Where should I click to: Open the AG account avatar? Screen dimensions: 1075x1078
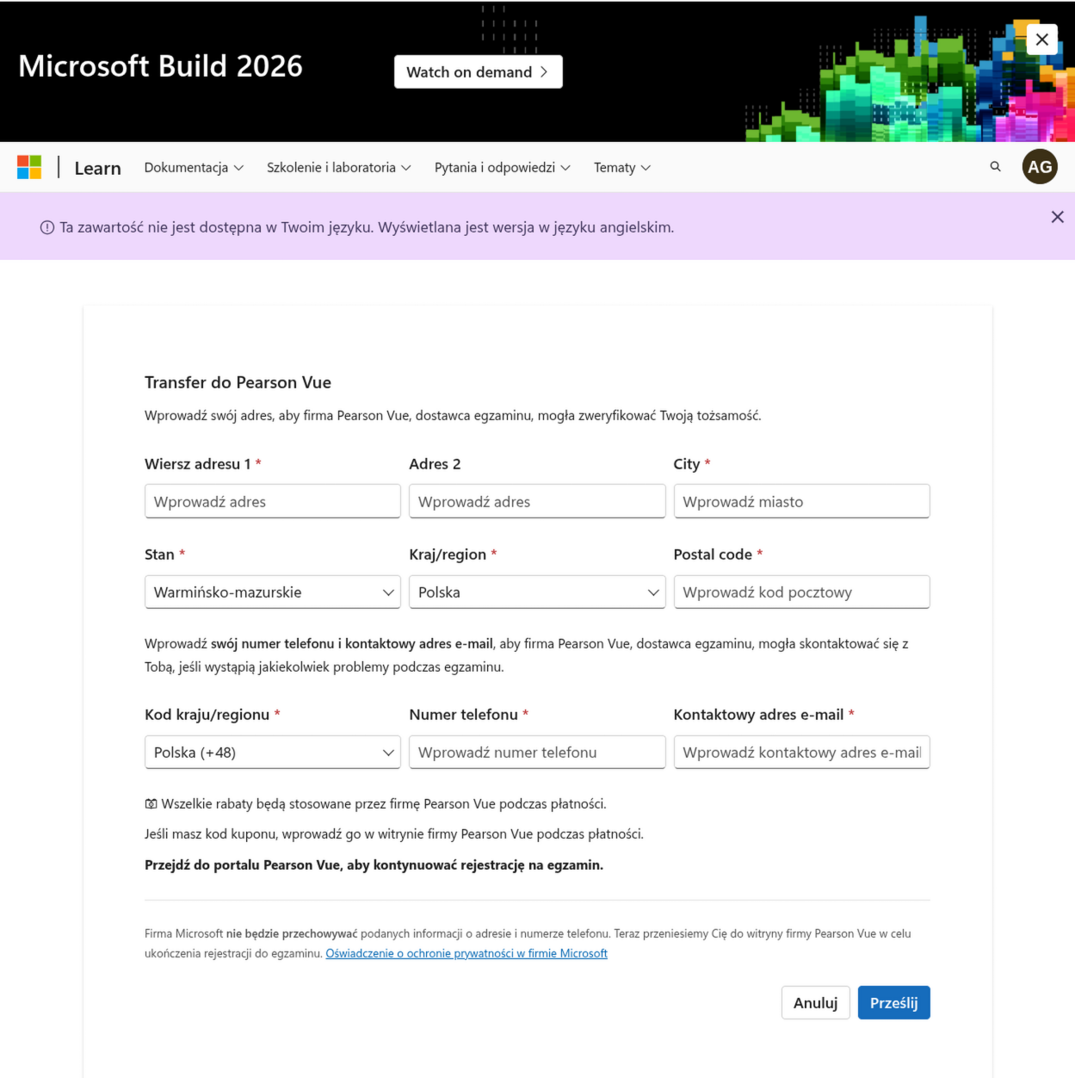(x=1040, y=167)
